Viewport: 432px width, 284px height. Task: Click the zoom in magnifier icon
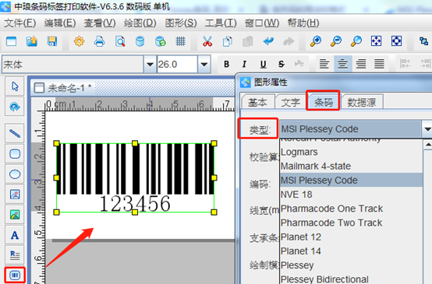(x=316, y=41)
